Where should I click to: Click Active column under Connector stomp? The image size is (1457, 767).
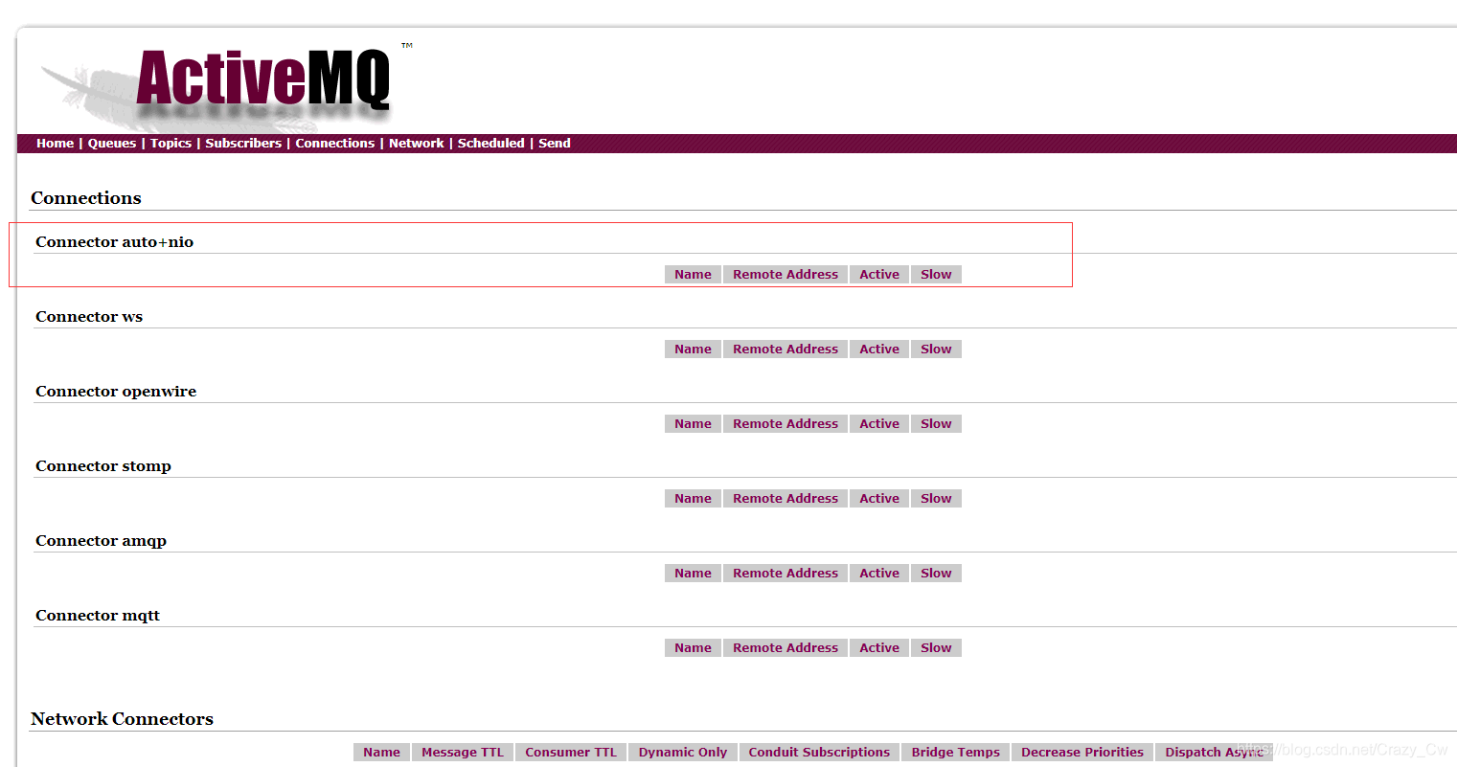point(879,498)
